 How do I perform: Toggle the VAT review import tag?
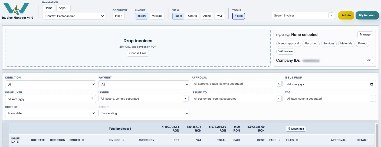pos(285,51)
